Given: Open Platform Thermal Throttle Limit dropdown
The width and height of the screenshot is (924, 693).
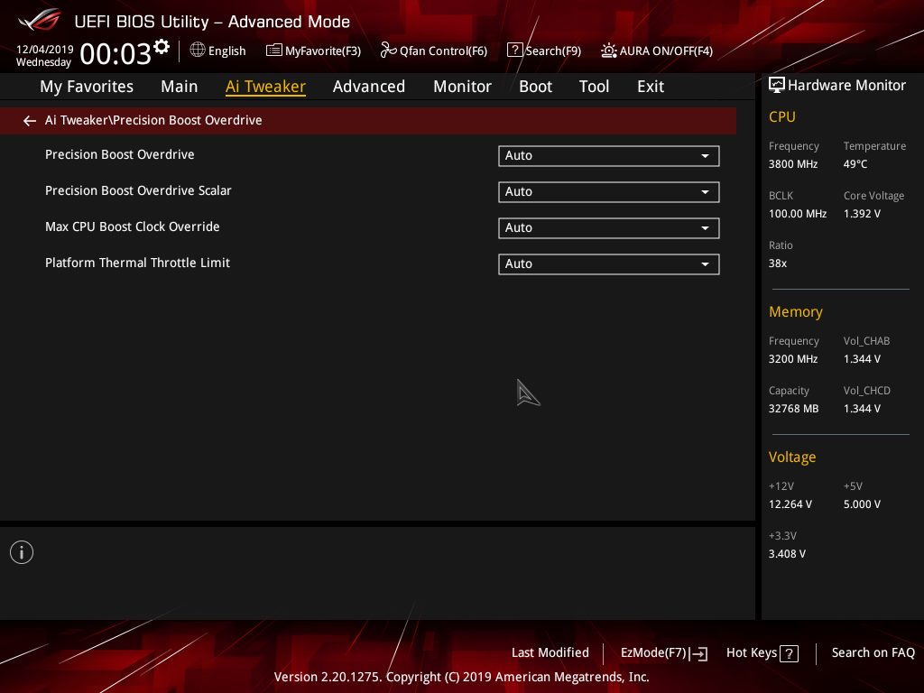Looking at the screenshot, I should (609, 264).
